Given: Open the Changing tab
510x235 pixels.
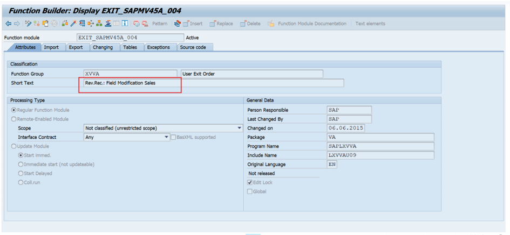Looking at the screenshot, I should pyautogui.click(x=103, y=47).
